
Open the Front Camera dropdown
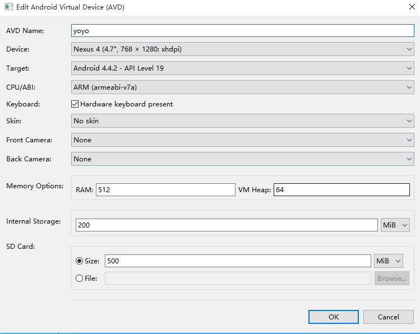243,140
